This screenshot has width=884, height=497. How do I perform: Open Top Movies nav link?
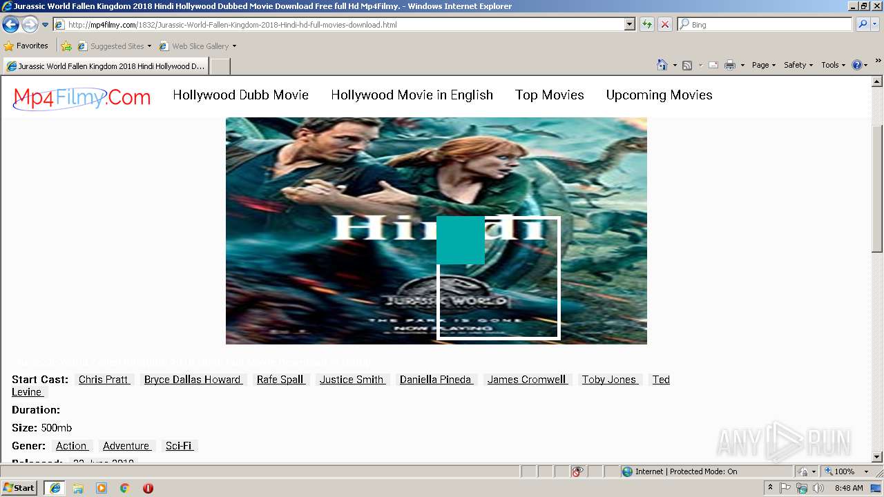(x=550, y=95)
